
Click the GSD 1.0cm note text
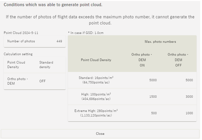click(x=86, y=33)
